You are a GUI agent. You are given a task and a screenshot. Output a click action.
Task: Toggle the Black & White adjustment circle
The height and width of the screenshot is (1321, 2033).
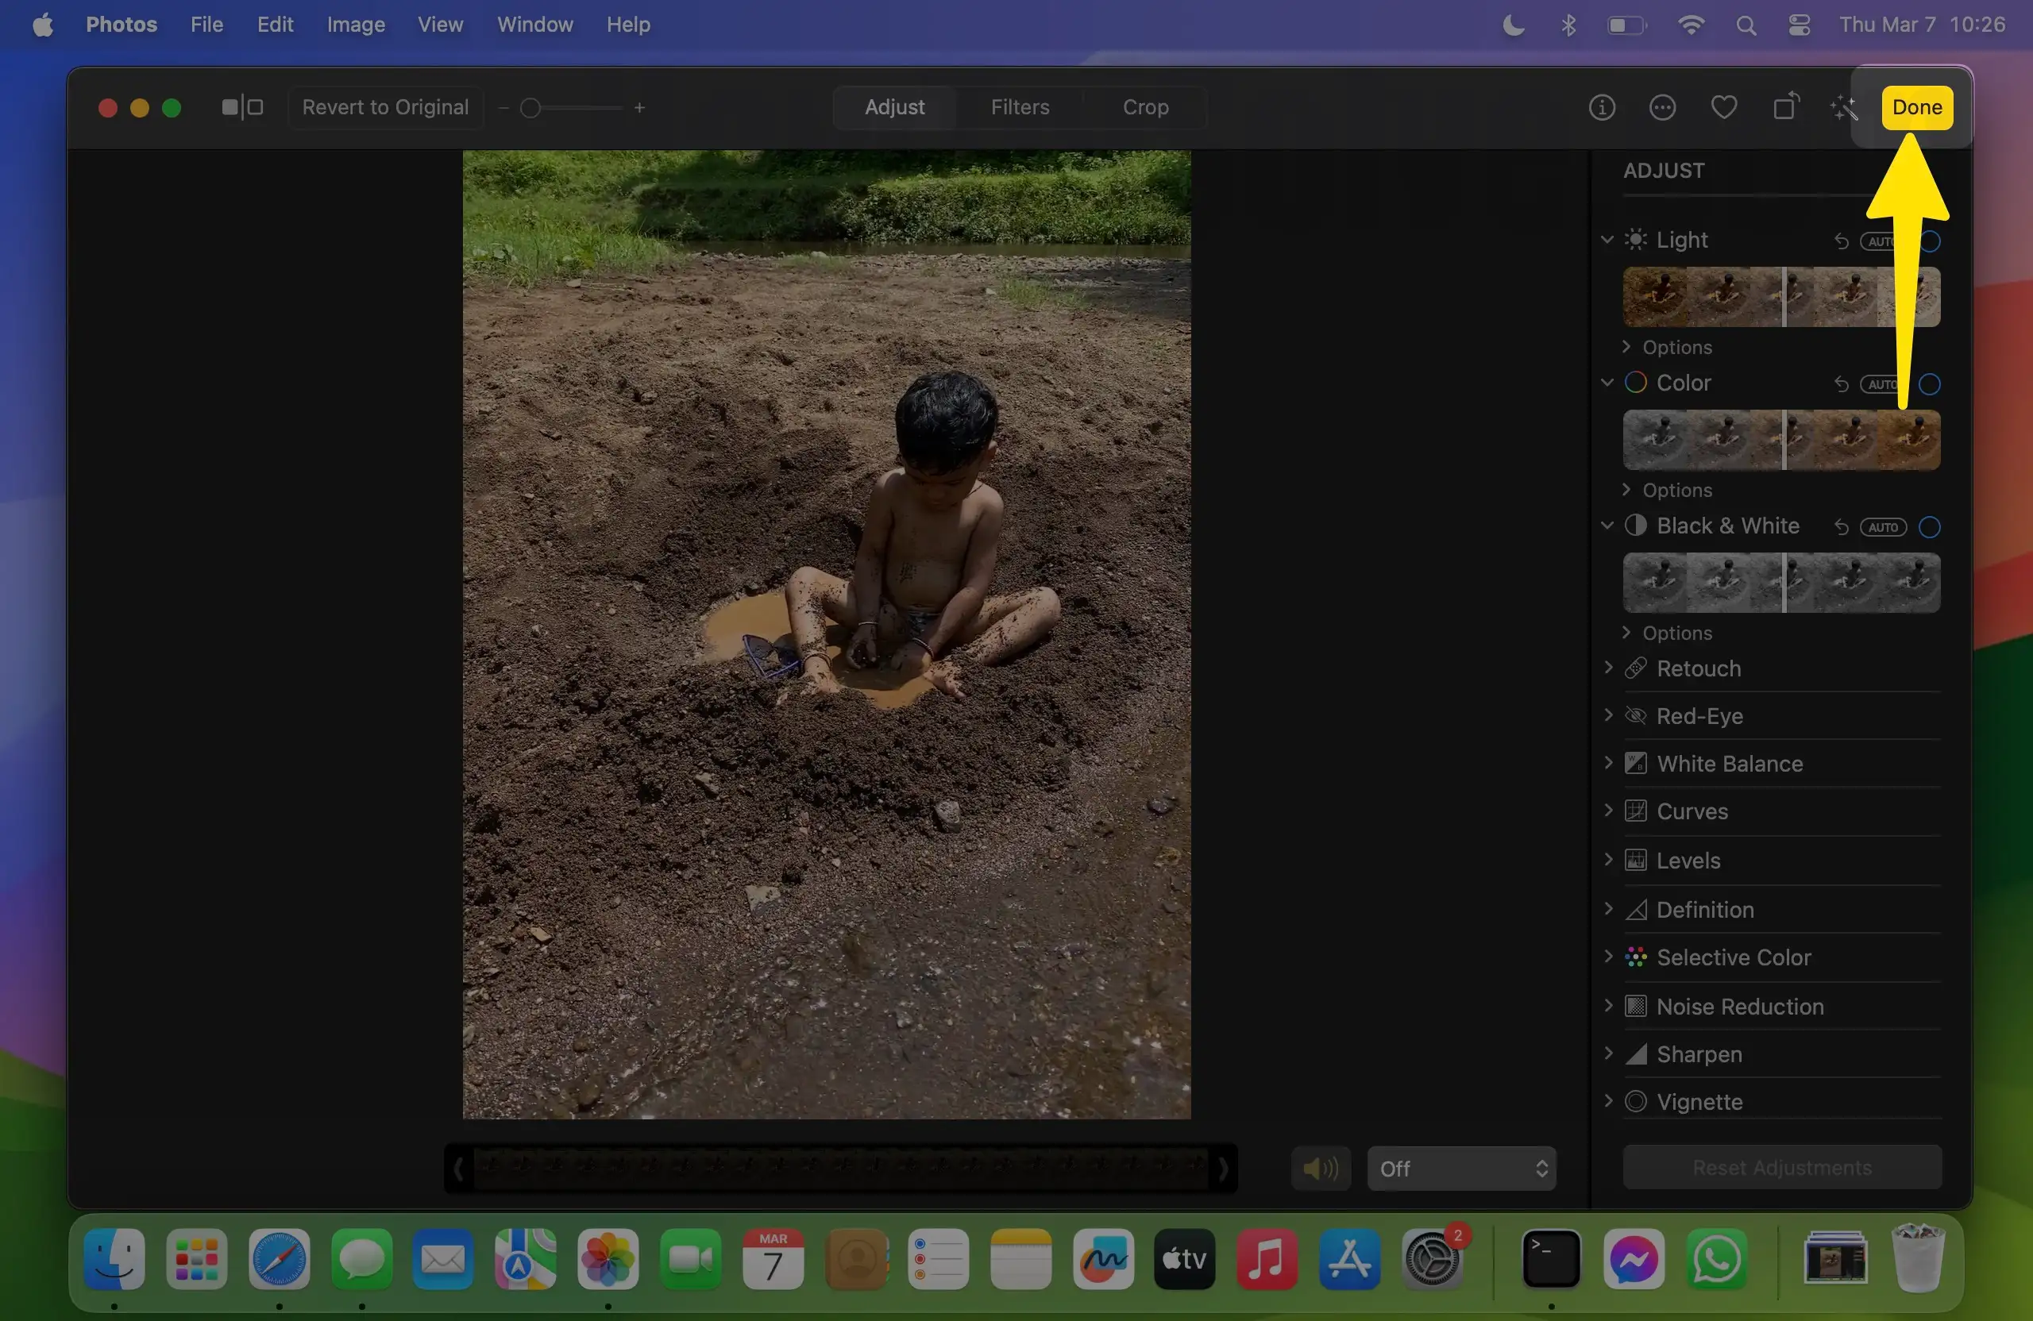(x=1930, y=528)
